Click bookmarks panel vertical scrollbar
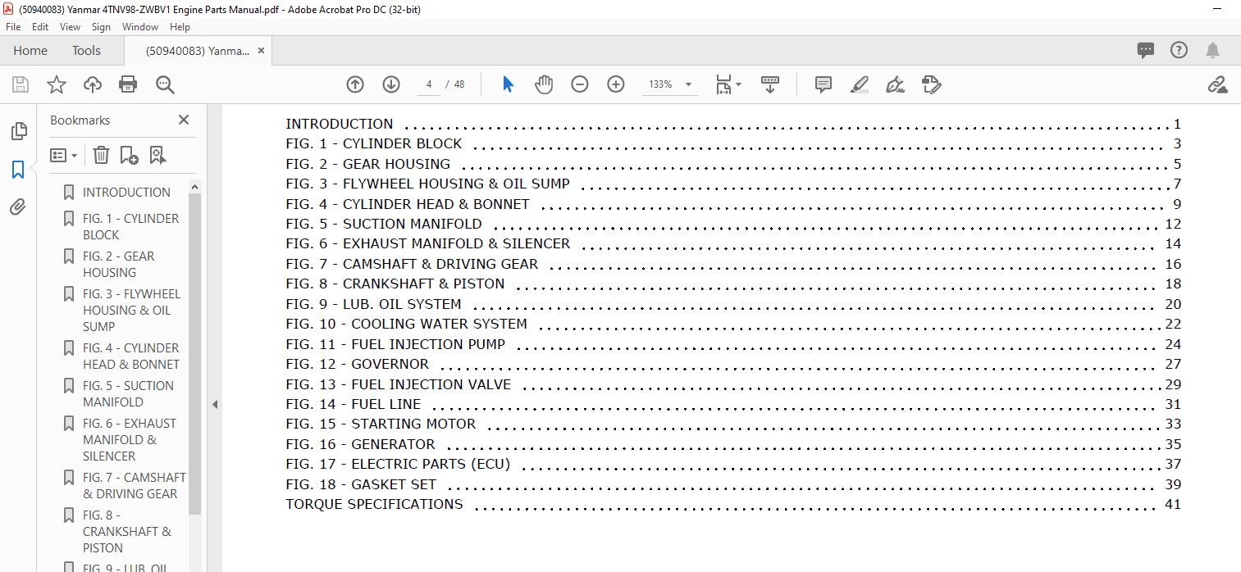The image size is (1241, 572). click(x=194, y=352)
